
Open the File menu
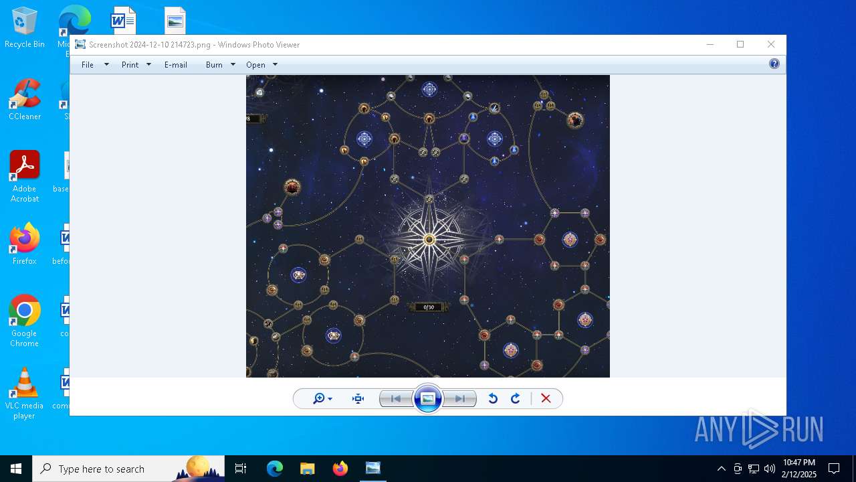(x=88, y=65)
